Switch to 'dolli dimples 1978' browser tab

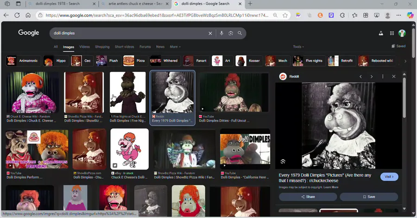pos(62,4)
